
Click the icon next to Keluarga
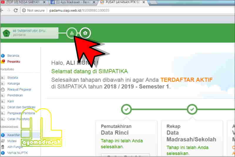pyautogui.click(x=3, y=83)
